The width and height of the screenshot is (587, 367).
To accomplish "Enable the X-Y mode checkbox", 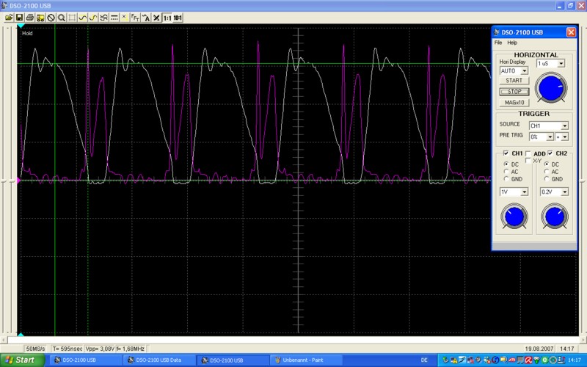I will coord(528,161).
